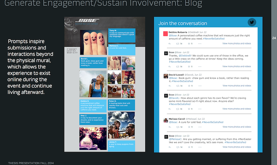The height and width of the screenshot is (165, 277).
Task: Click 'IT DOESN'T EXIST YET. WHAT IS IT?' prompt
Action: click(x=72, y=51)
